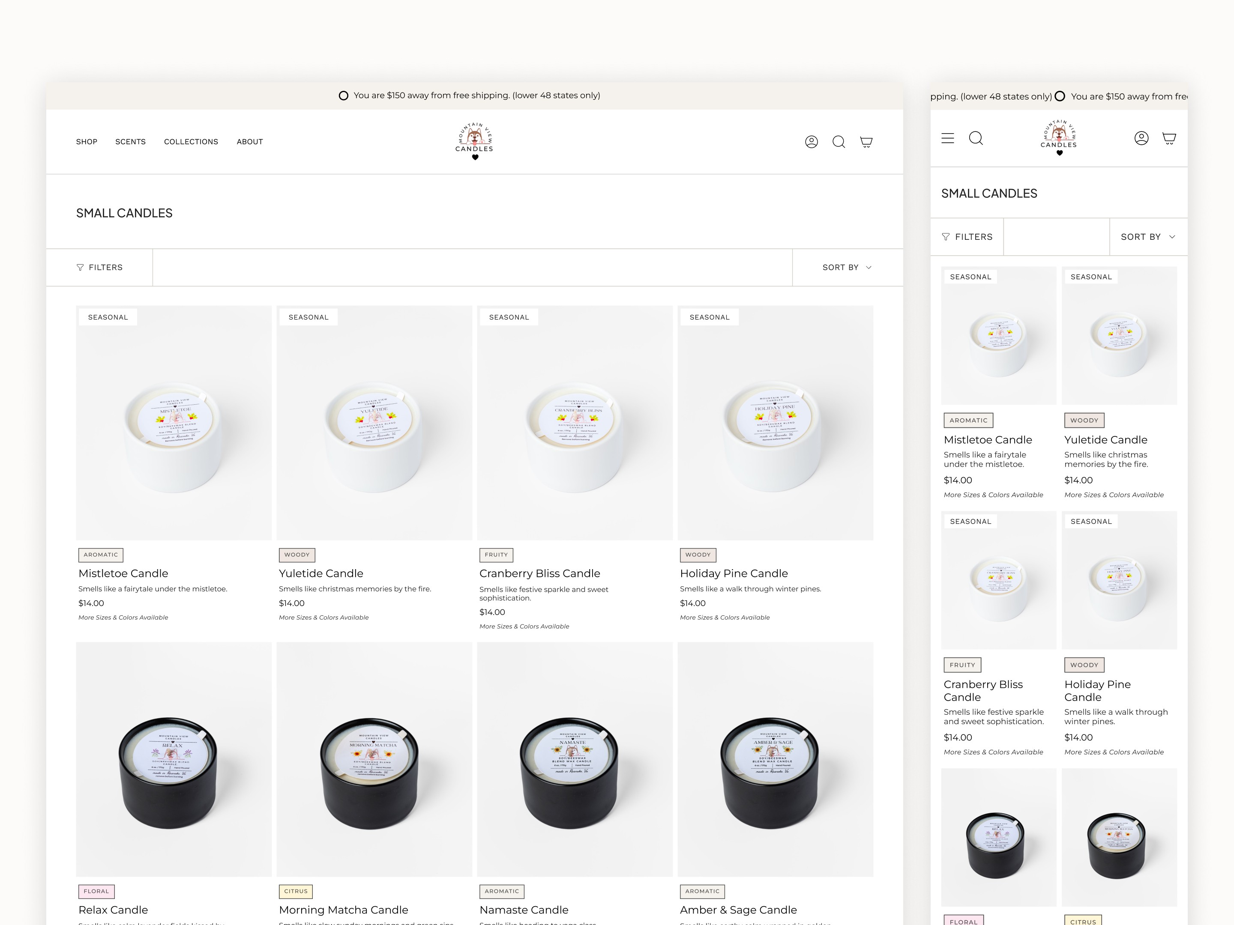Tap Mistletoe Candle title in mobile view
1234x925 pixels.
coord(988,440)
